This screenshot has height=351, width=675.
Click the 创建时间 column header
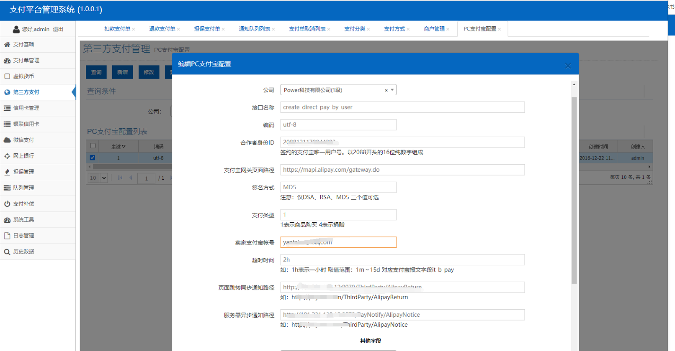click(598, 147)
